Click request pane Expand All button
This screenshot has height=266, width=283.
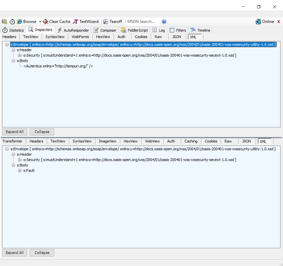[x=15, y=132]
